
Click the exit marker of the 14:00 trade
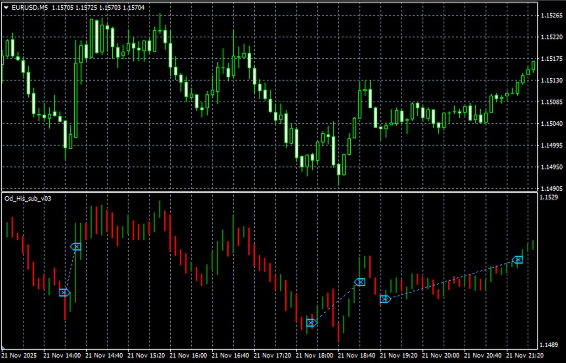pyautogui.click(x=76, y=247)
